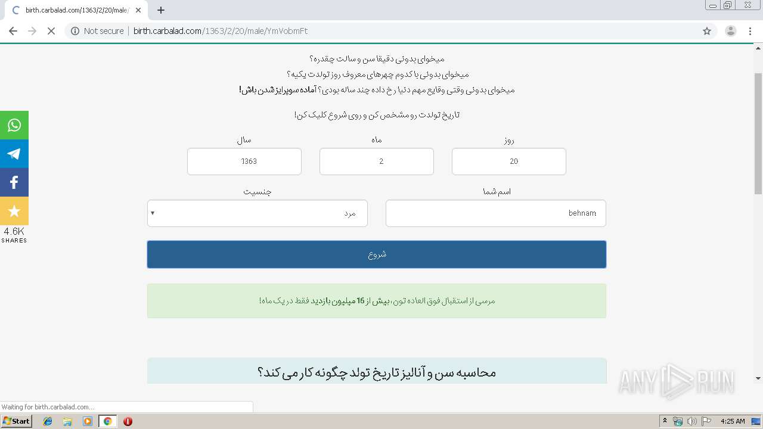Screen dimensions: 763x429
Task: Click the ماه month label
Action: coord(377,140)
